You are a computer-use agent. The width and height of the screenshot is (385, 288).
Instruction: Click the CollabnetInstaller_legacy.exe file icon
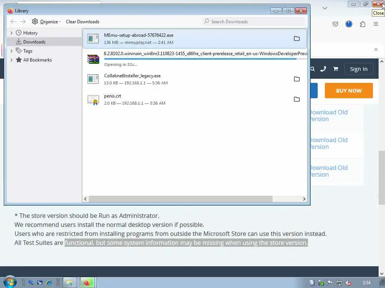(93, 79)
